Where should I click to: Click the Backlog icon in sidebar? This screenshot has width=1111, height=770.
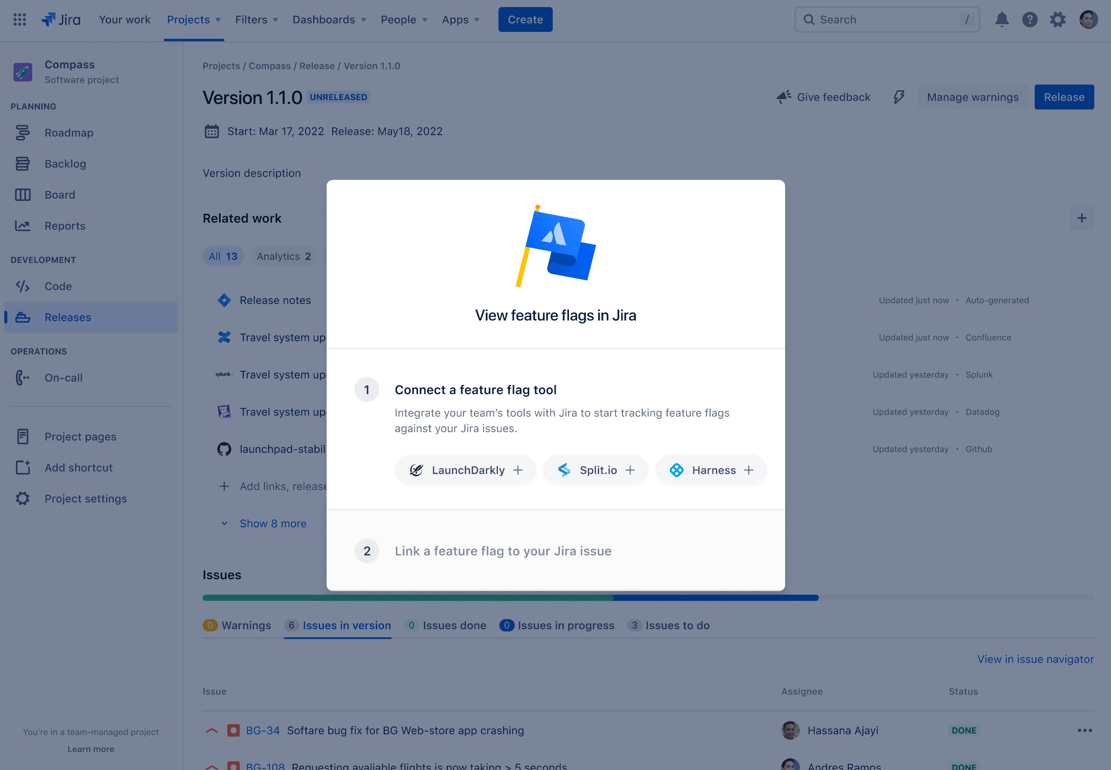pyautogui.click(x=23, y=163)
